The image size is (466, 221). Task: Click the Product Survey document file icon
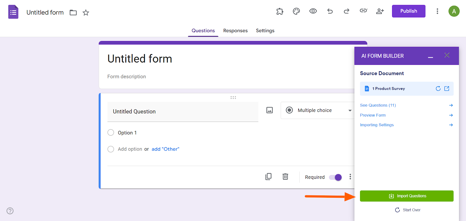[x=367, y=89]
